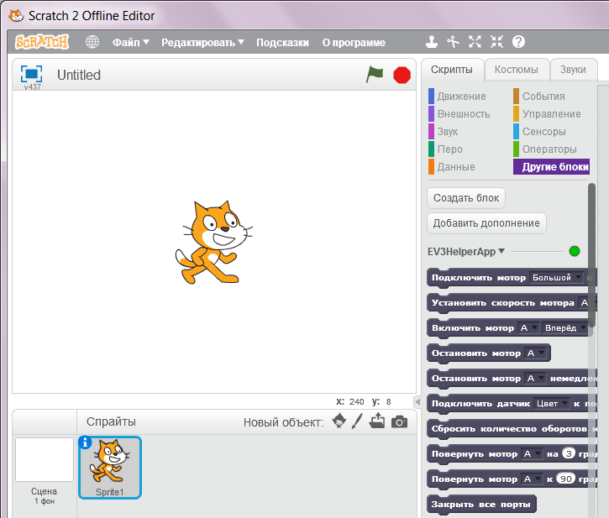Open the language globe menu

[92, 41]
